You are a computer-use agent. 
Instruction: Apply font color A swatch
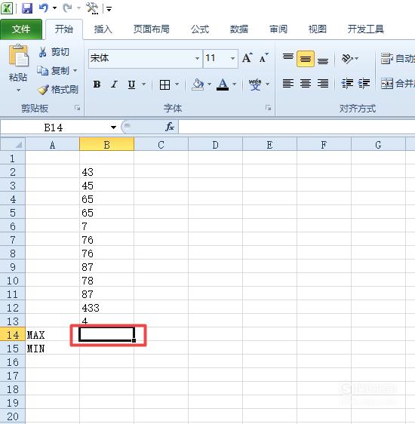point(223,84)
